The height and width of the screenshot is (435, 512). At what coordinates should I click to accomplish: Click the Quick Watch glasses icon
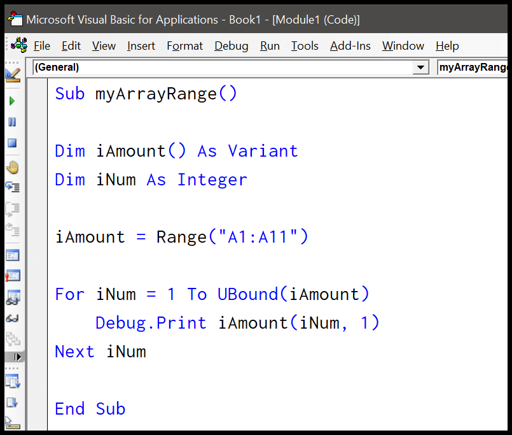point(12,318)
